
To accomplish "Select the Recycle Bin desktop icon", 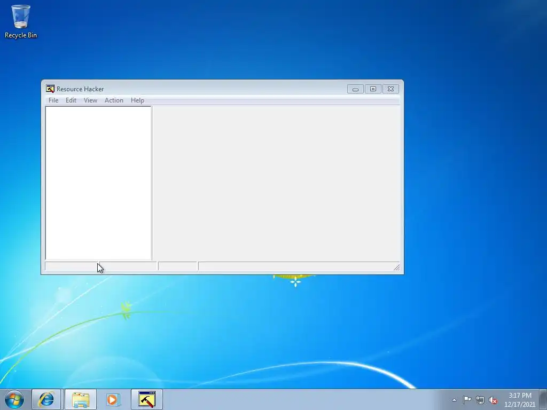I will (x=21, y=21).
